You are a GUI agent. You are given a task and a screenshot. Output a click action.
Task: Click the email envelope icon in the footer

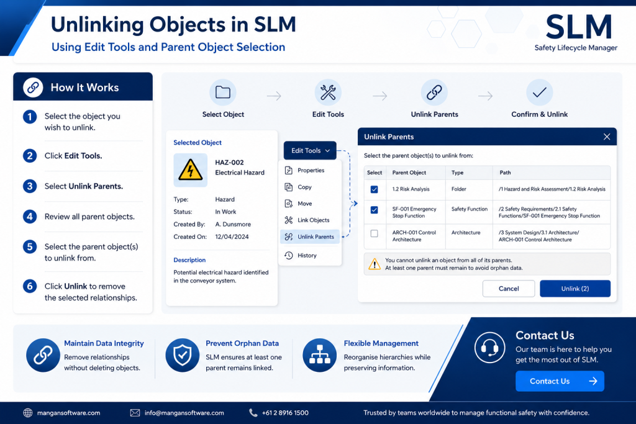135,413
